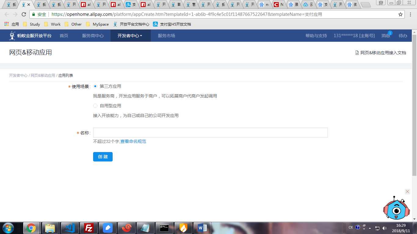417x234 pixels.
Task: Open 网页&移动应用接入文档 link
Action: [381, 53]
